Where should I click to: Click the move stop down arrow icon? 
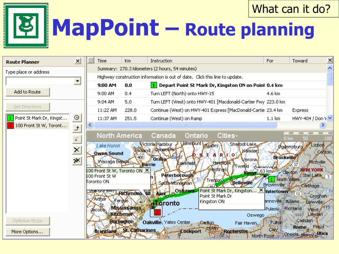[77, 139]
